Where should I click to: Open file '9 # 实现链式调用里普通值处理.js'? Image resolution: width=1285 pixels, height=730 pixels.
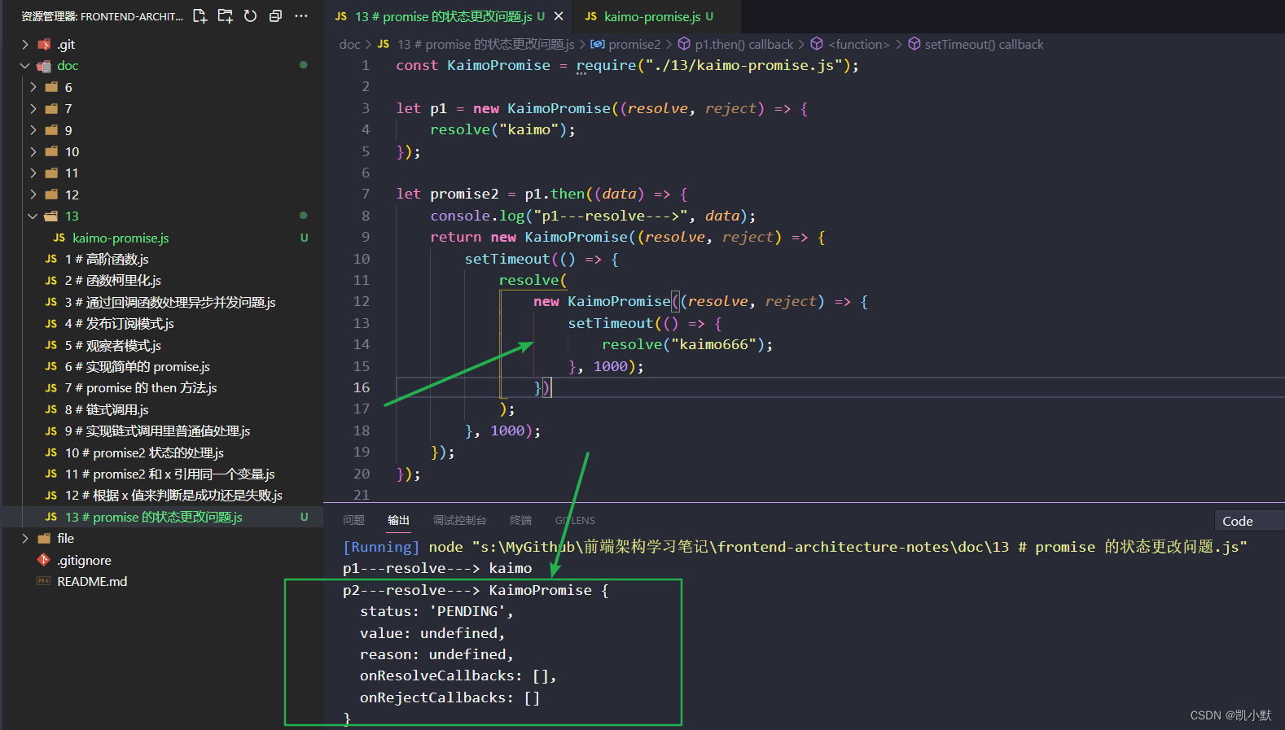158,431
